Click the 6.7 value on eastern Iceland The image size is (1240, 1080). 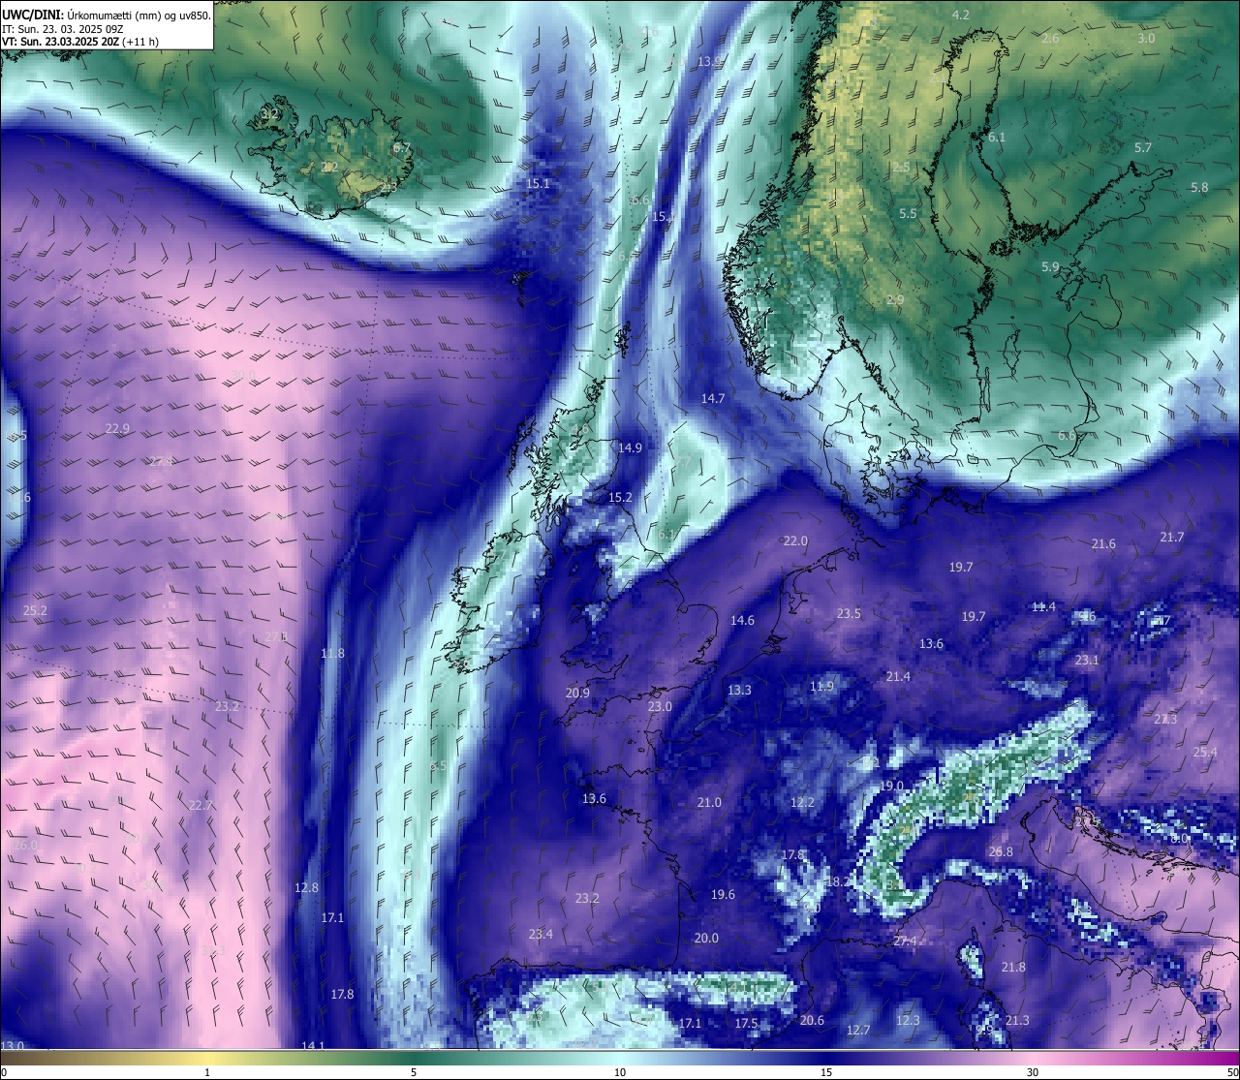402,148
